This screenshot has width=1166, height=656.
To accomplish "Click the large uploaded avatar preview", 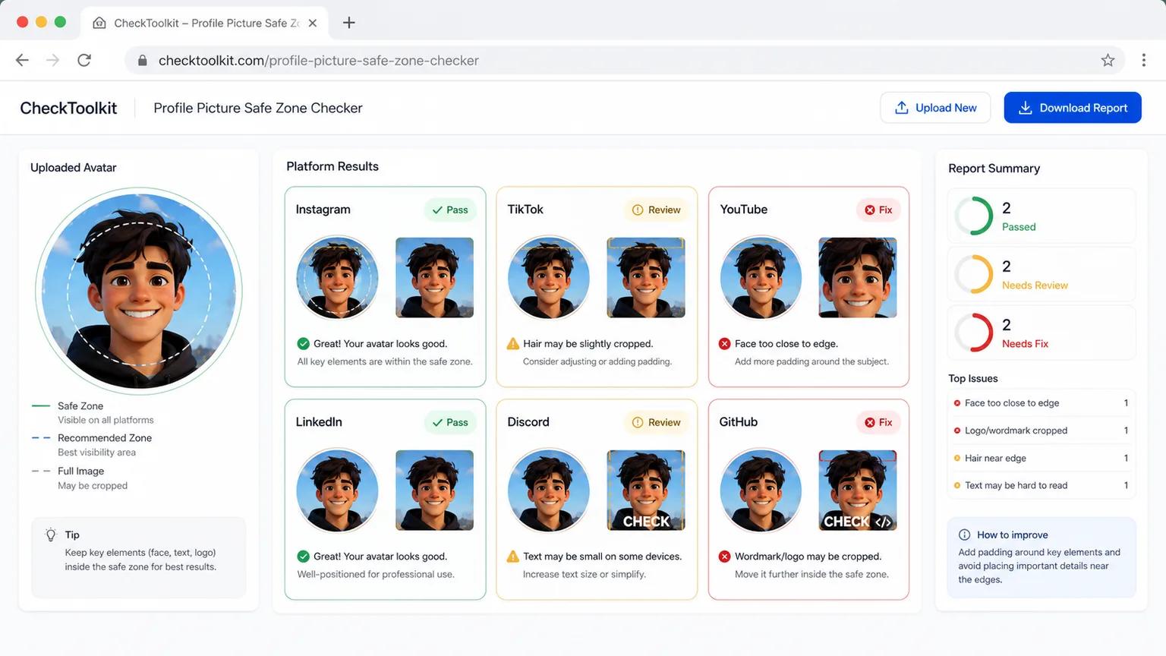I will [x=139, y=291].
